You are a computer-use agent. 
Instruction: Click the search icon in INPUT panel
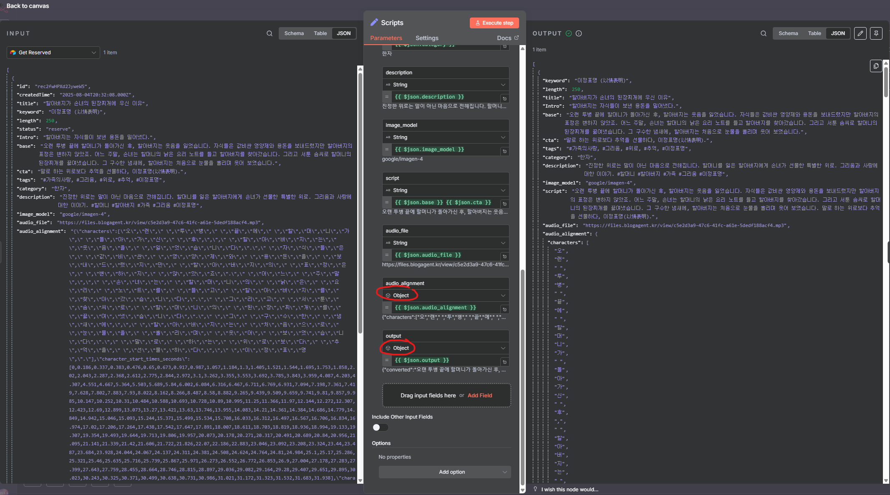point(270,33)
